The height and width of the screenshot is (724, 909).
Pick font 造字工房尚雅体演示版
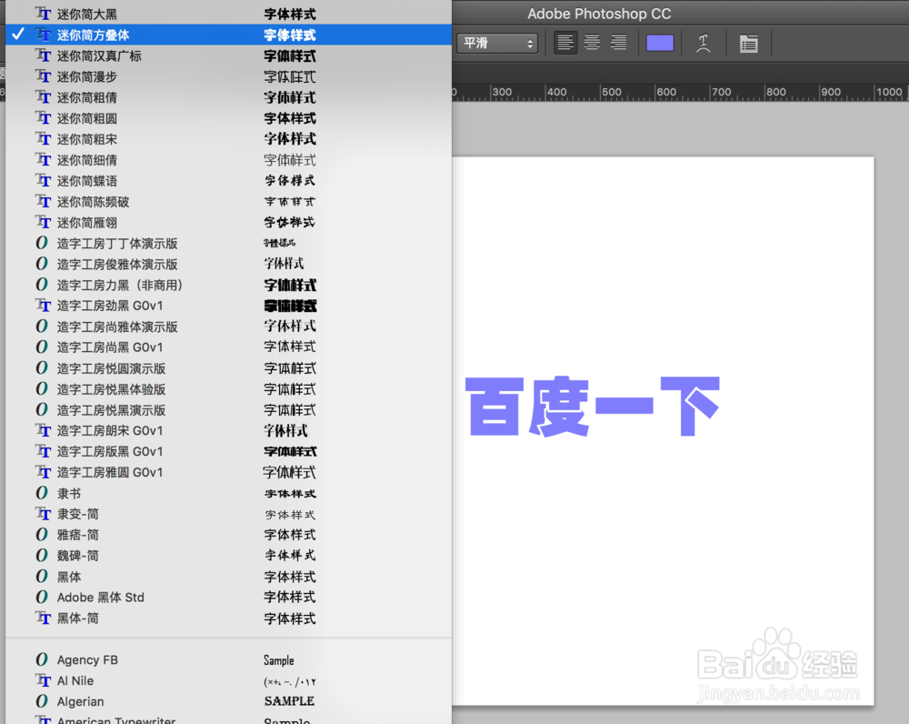click(228, 327)
